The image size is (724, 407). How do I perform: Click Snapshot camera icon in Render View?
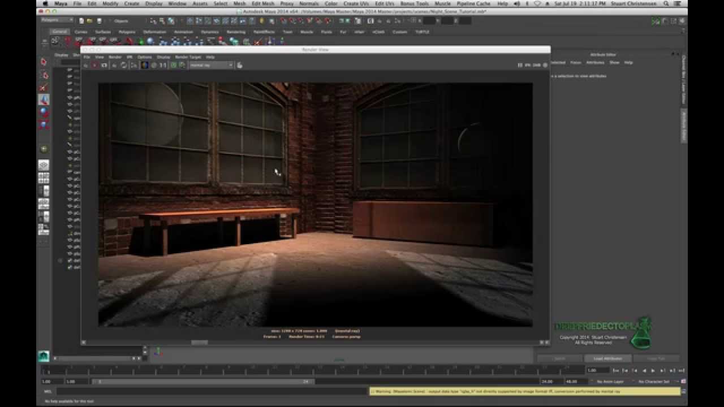click(x=104, y=65)
